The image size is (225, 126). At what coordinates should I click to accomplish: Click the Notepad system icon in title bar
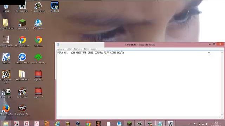[58, 45]
